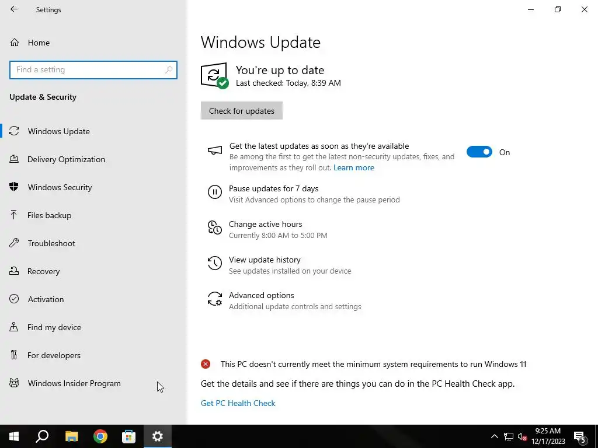This screenshot has width=598, height=448.
Task: Open the Get PC Health Check link
Action: click(238, 403)
